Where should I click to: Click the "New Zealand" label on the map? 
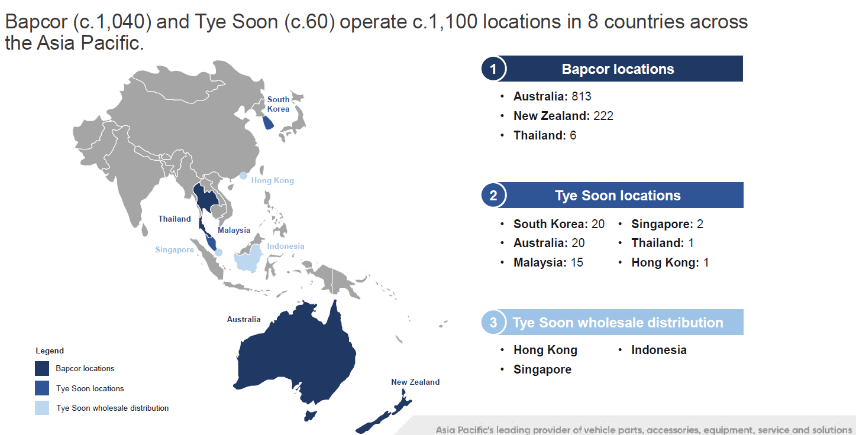[x=415, y=382]
